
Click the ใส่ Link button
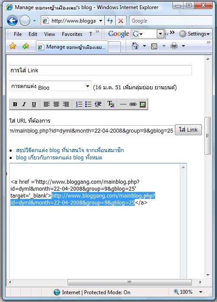[x=188, y=130]
